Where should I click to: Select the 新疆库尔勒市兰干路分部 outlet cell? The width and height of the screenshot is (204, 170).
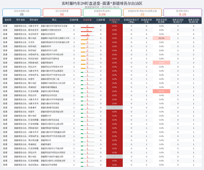point(52,148)
